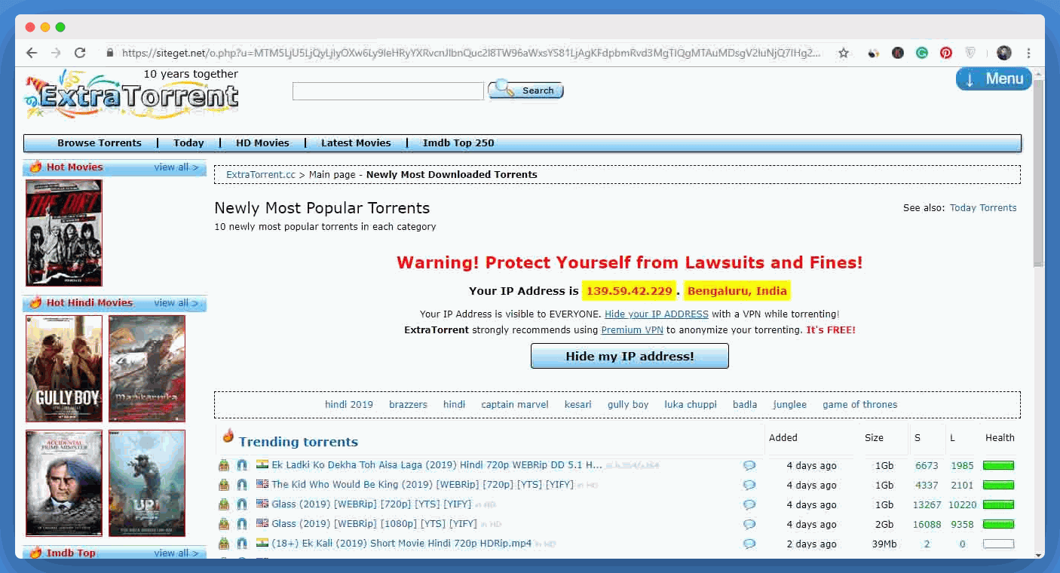Open the Chrome profile avatar
The height and width of the screenshot is (573, 1060).
coord(1003,53)
